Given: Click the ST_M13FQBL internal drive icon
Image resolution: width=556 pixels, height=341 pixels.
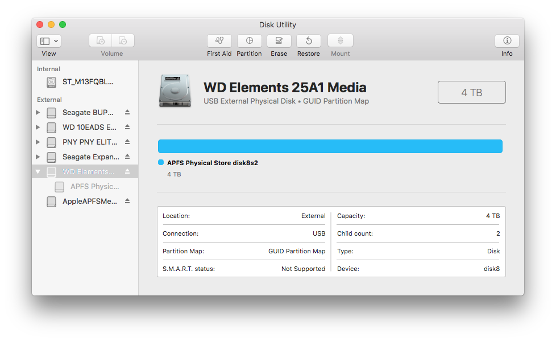Looking at the screenshot, I should click(x=51, y=82).
